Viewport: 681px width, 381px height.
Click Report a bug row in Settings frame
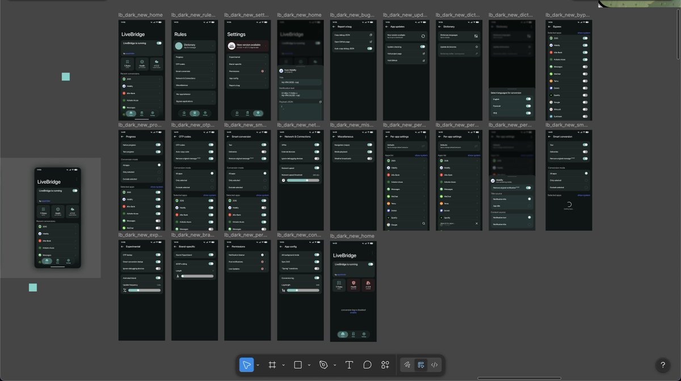tap(247, 85)
